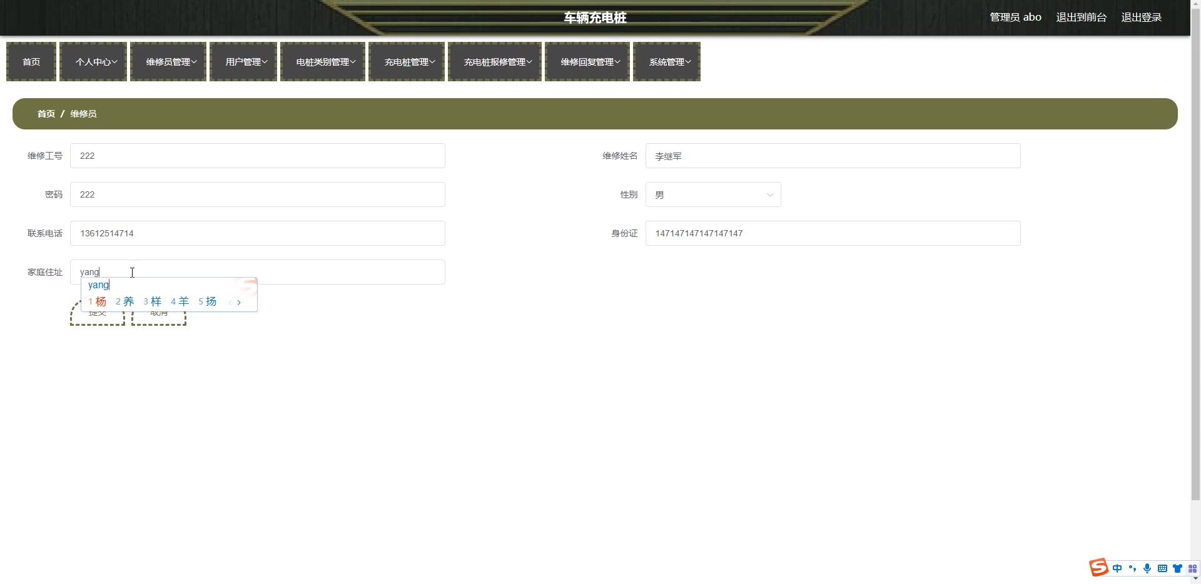
Task: Open Sogou skin shop shirt icon
Action: pos(1177,568)
